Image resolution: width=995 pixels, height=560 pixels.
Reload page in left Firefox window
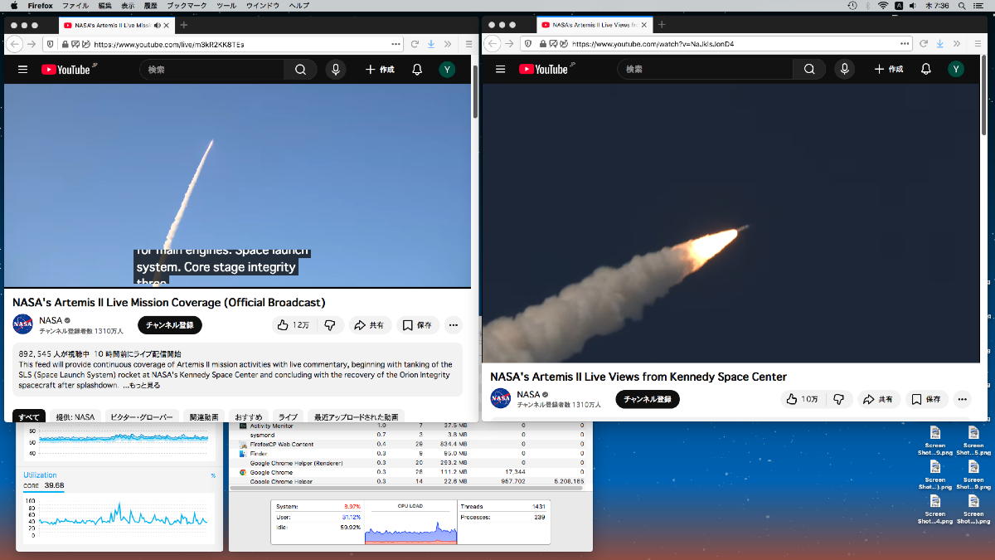(414, 44)
